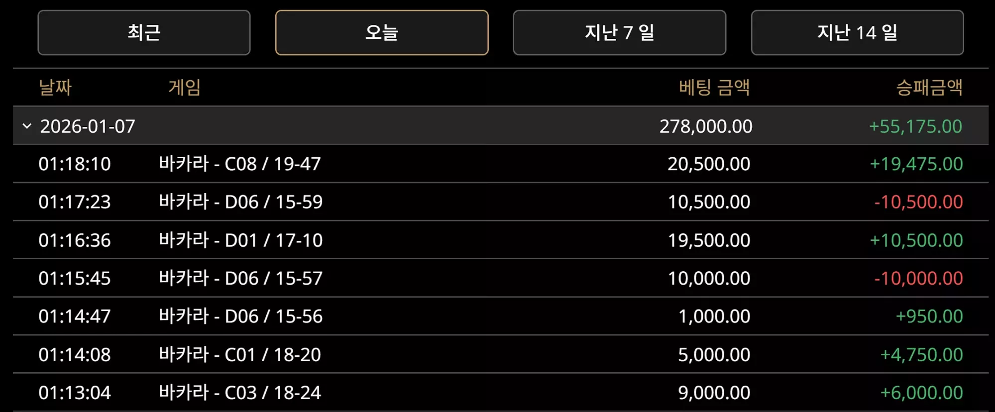Collapse the 2026-01-07 date group chevron
The height and width of the screenshot is (412, 995).
(x=27, y=126)
